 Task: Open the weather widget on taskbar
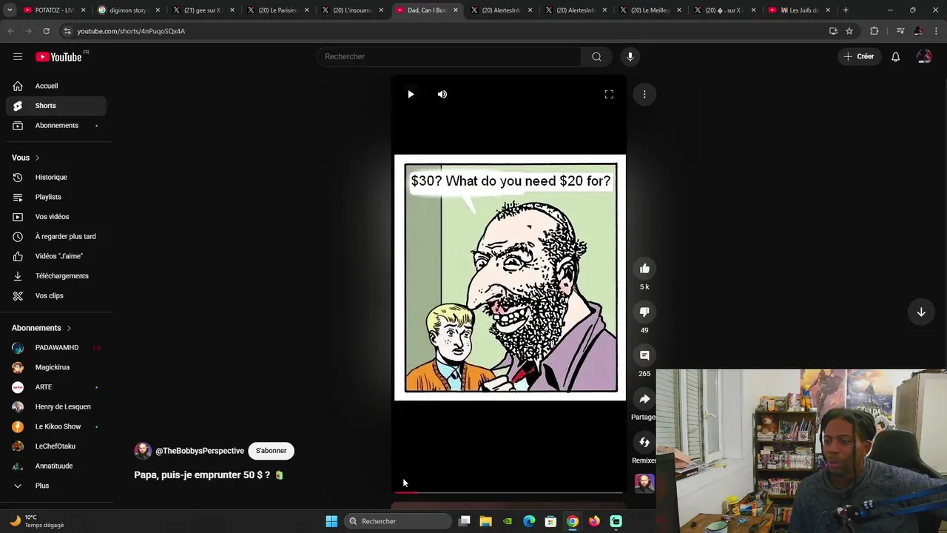(37, 521)
